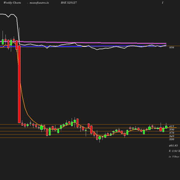Click the 'BSE 523127' symbol label
Viewport: 180px width, 180px height.
[x=69, y=3]
